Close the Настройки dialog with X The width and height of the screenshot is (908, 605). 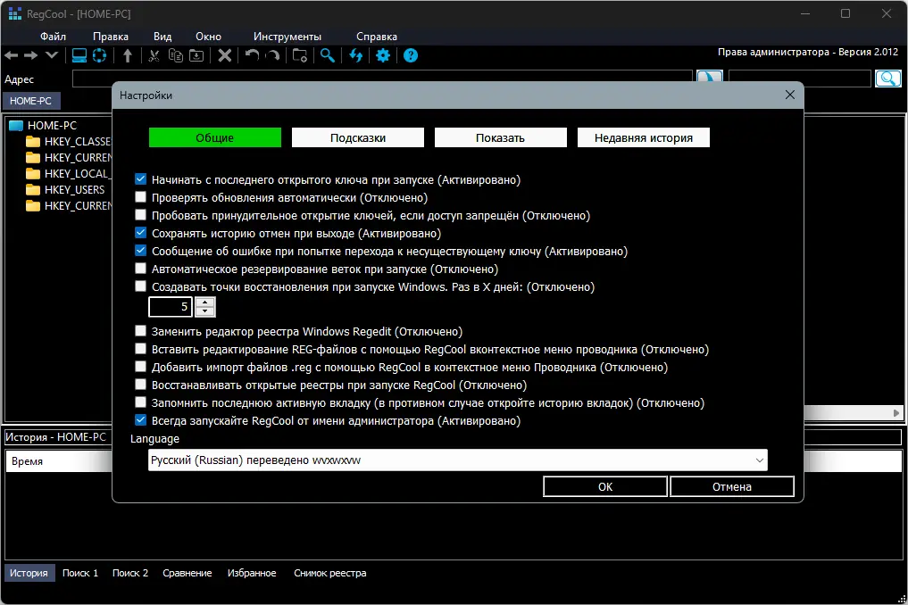(x=790, y=95)
